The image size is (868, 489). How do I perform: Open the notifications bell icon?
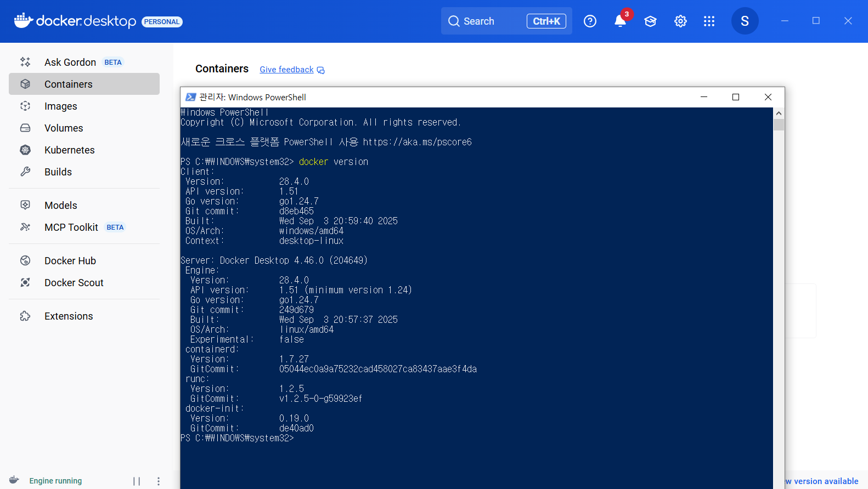(620, 21)
